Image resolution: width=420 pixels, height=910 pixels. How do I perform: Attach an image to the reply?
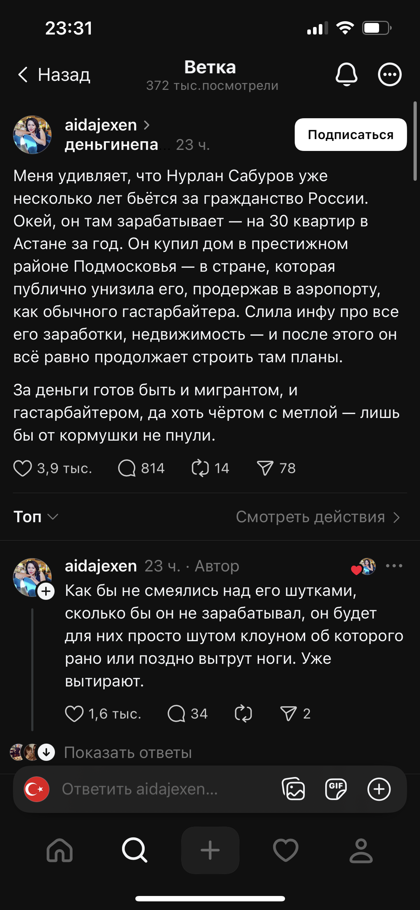coord(294,789)
